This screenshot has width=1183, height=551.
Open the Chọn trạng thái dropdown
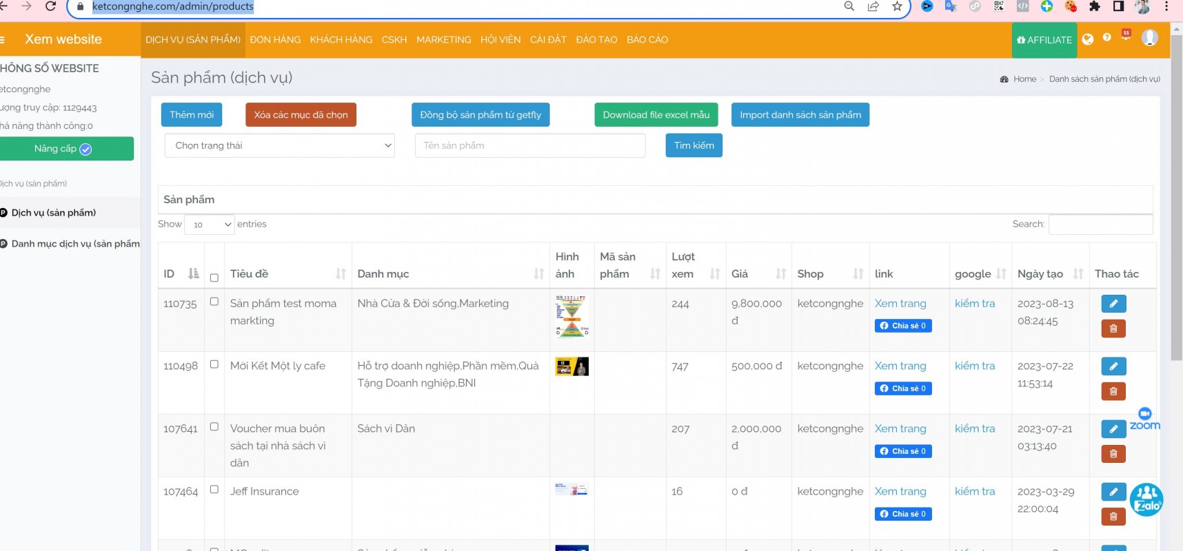tap(279, 145)
